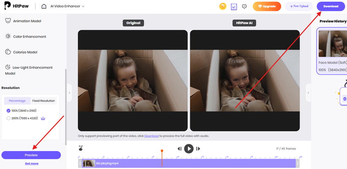The width and height of the screenshot is (347, 169).
Task: Switch to Fixed Resolution tab
Action: click(x=43, y=101)
